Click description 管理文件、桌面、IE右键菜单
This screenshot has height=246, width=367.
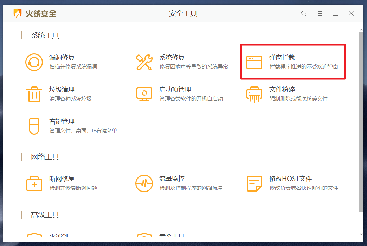pos(83,131)
